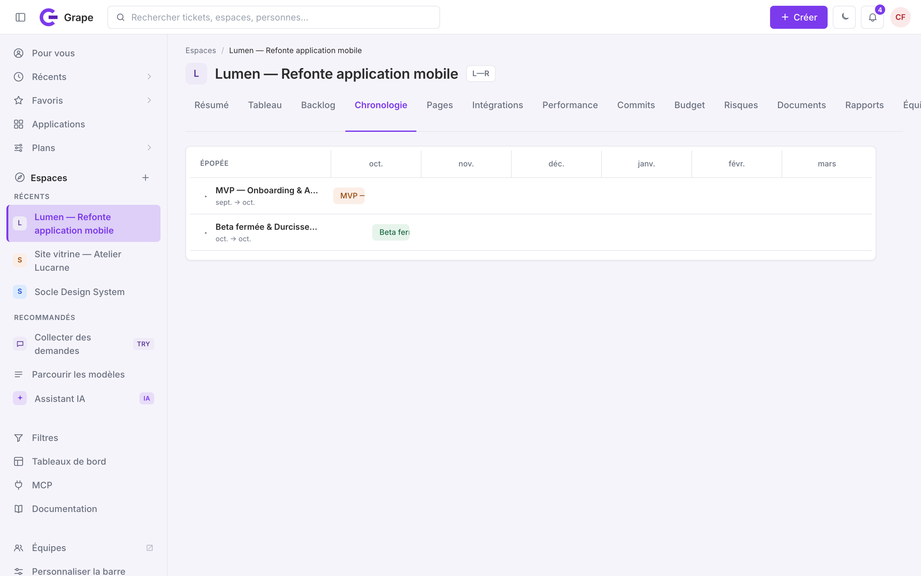Click the green Beta fermée timeline bar

390,232
